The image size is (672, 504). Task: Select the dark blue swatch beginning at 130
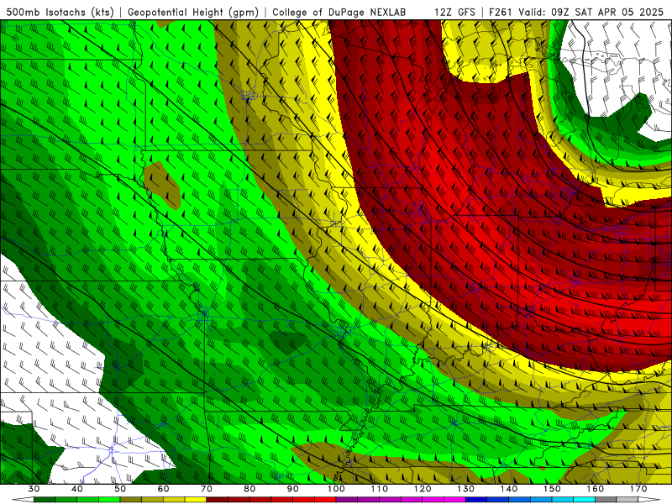tap(476, 499)
